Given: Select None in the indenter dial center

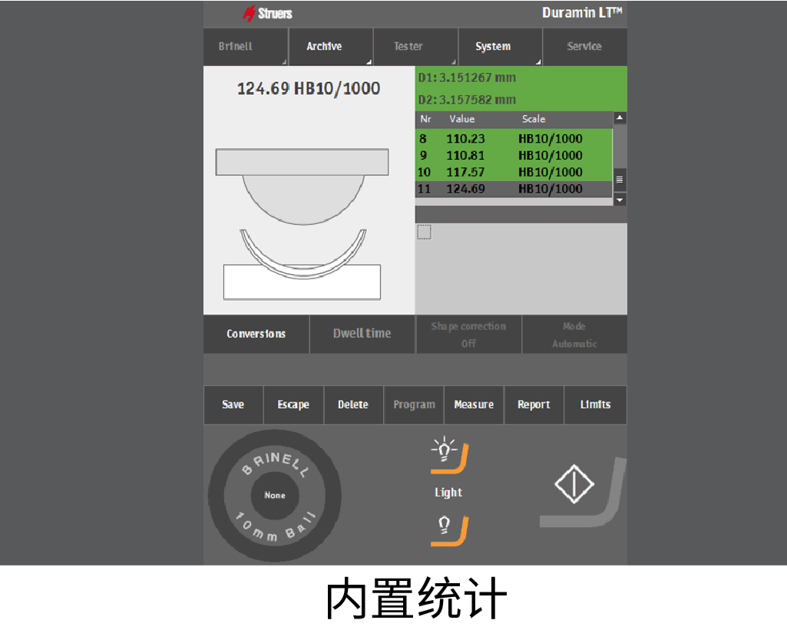Looking at the screenshot, I should tap(274, 496).
